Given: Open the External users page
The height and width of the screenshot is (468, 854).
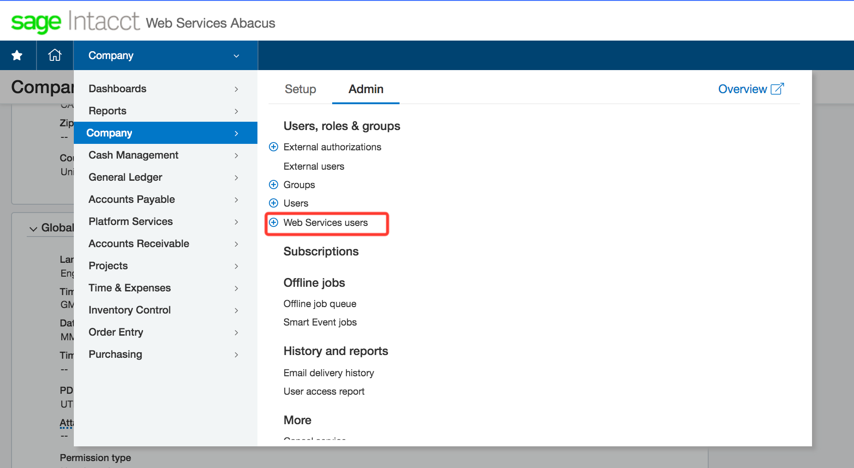Looking at the screenshot, I should [x=314, y=166].
